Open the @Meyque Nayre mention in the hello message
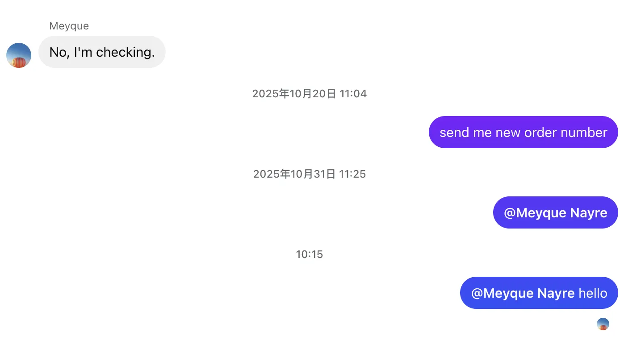The height and width of the screenshot is (341, 620). [x=523, y=293]
